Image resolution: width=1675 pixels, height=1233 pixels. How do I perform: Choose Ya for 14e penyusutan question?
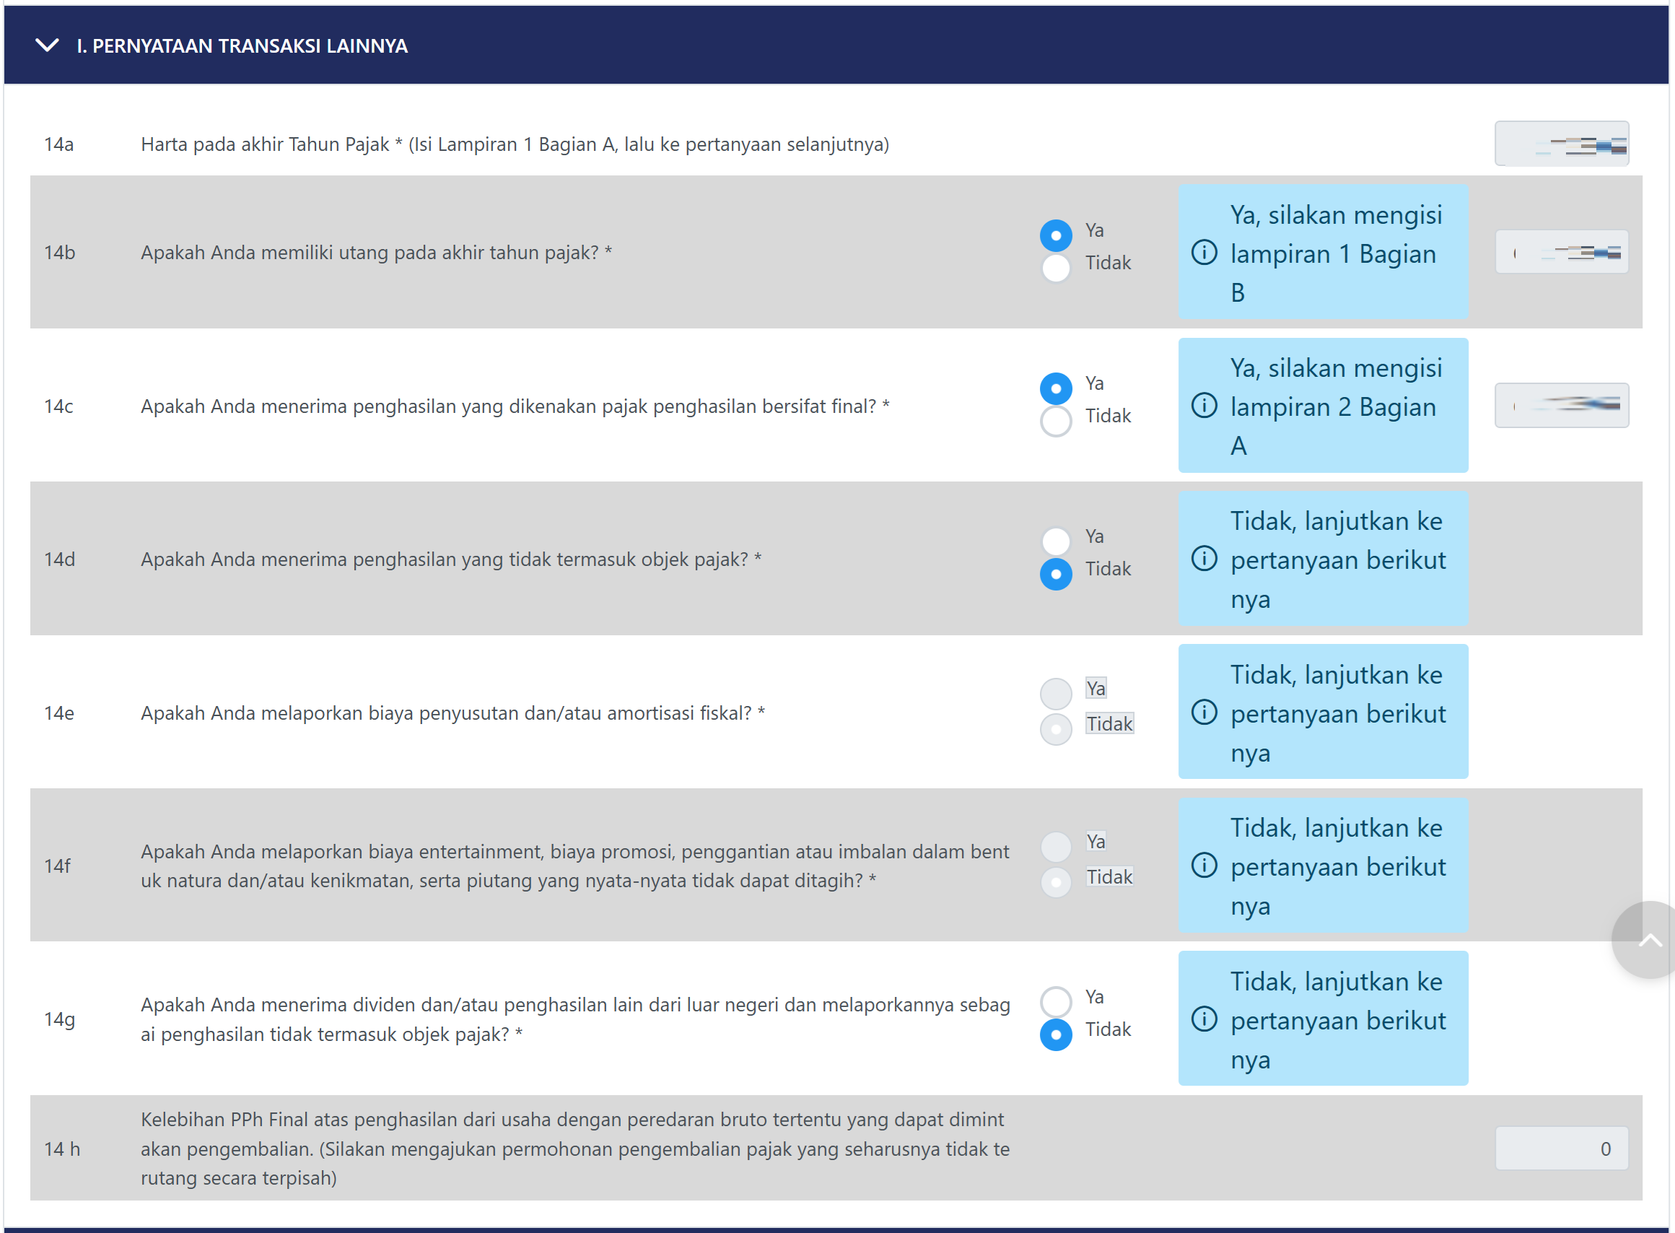click(x=1056, y=693)
